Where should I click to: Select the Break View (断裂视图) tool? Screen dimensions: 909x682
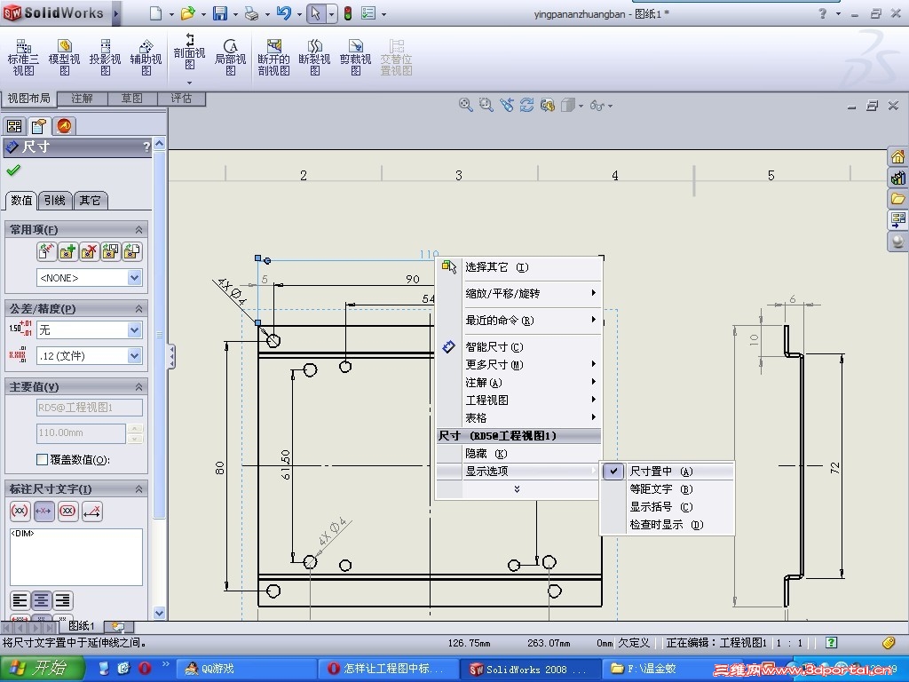point(315,58)
